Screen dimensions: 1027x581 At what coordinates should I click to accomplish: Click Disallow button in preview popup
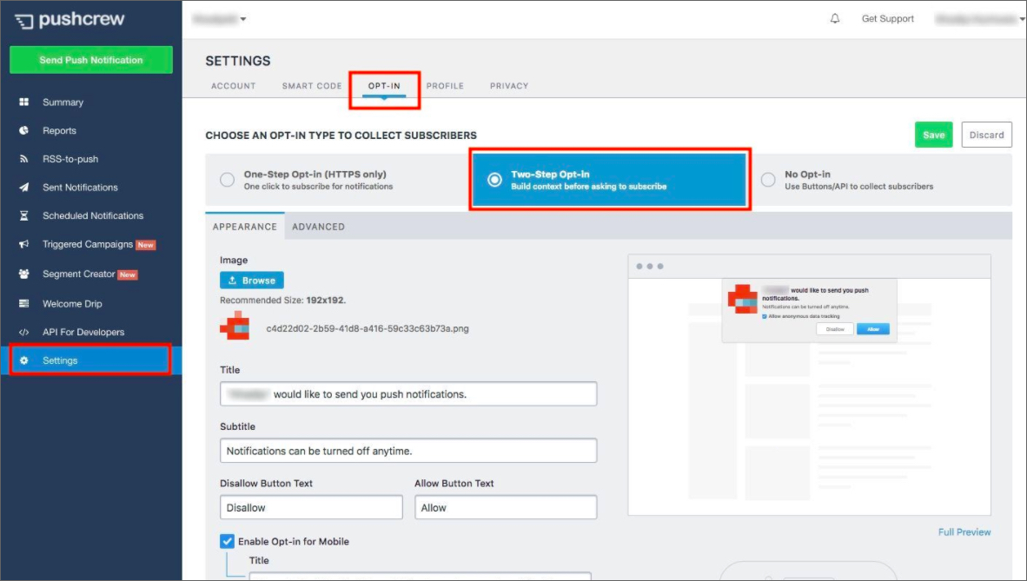click(x=835, y=329)
